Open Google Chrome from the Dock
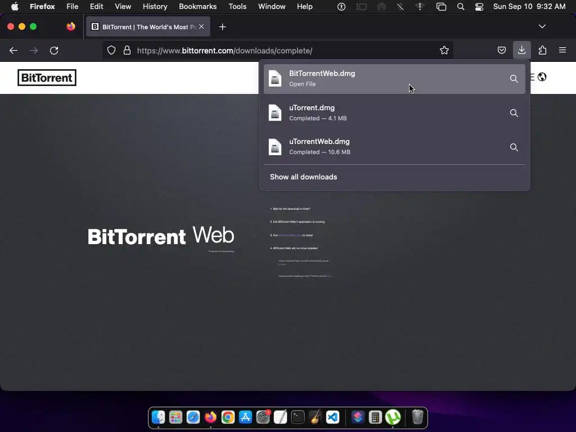The height and width of the screenshot is (432, 576). click(x=228, y=417)
